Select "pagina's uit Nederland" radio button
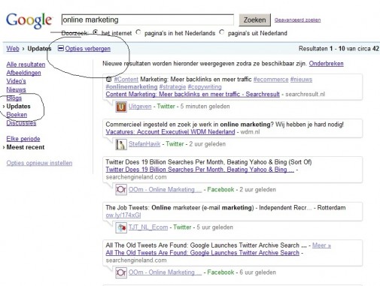 (222, 32)
